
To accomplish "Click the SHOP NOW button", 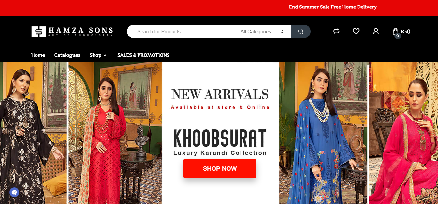I will click(x=220, y=168).
